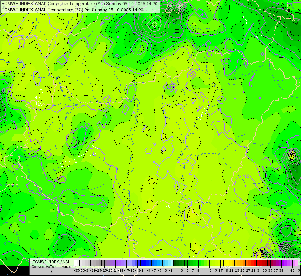This screenshot has width=301, height=276.
Task: Click the ConvectiveTemperature title line at top
Action: pos(79,4)
